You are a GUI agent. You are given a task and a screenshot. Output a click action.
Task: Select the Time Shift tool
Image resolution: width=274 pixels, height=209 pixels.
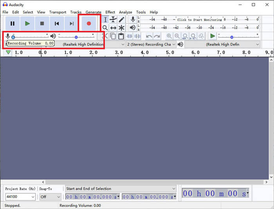(113, 28)
